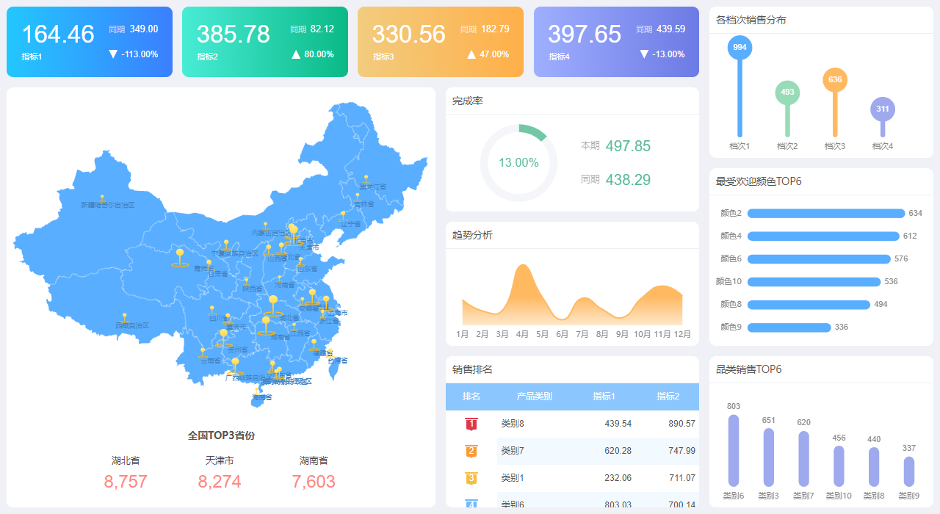Click the orange rank 2 badge
This screenshot has height=514, width=940.
point(471,451)
